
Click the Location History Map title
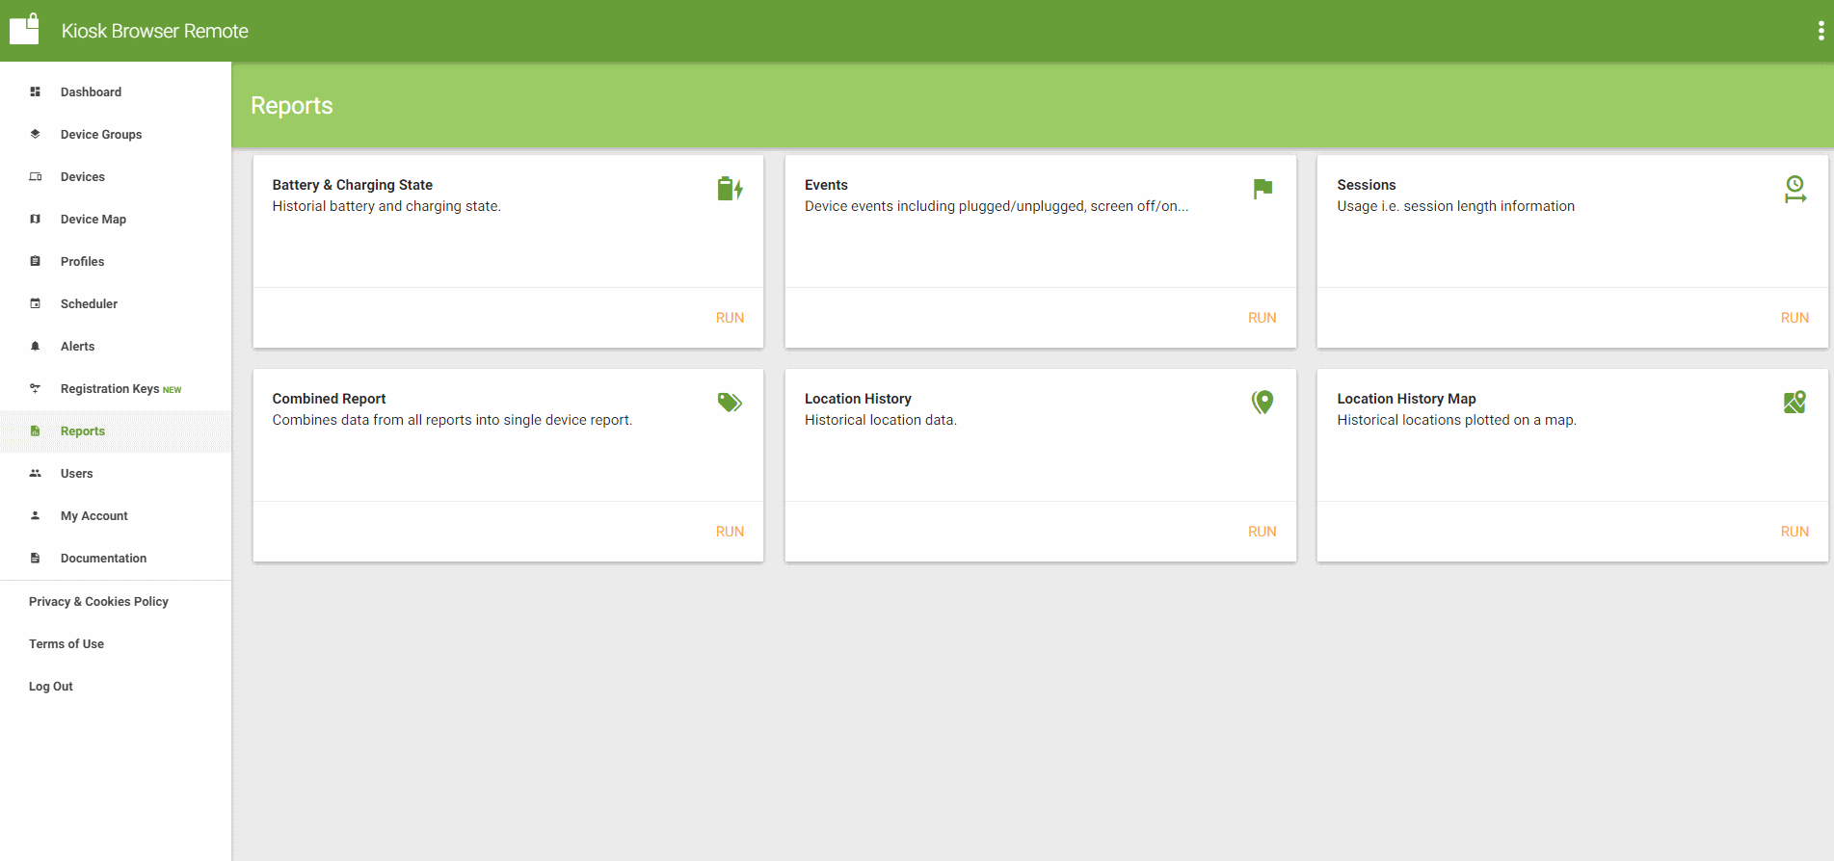tap(1406, 399)
